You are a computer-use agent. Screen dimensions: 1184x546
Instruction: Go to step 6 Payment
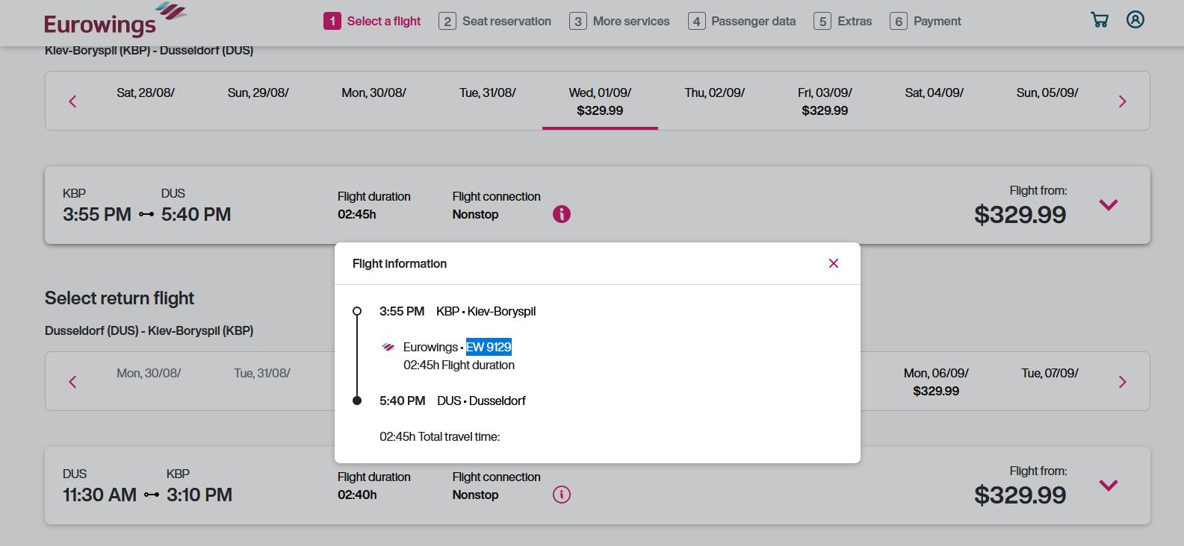click(x=926, y=22)
